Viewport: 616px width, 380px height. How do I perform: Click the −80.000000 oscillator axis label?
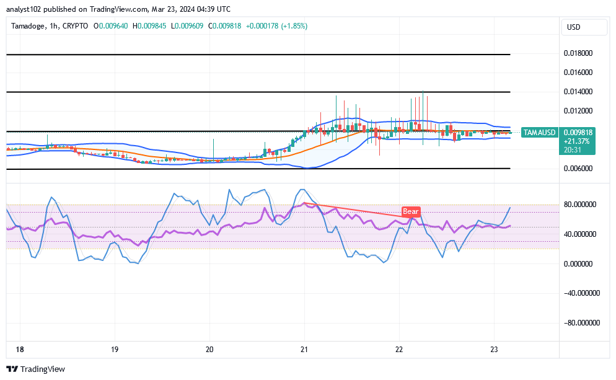pyautogui.click(x=581, y=323)
